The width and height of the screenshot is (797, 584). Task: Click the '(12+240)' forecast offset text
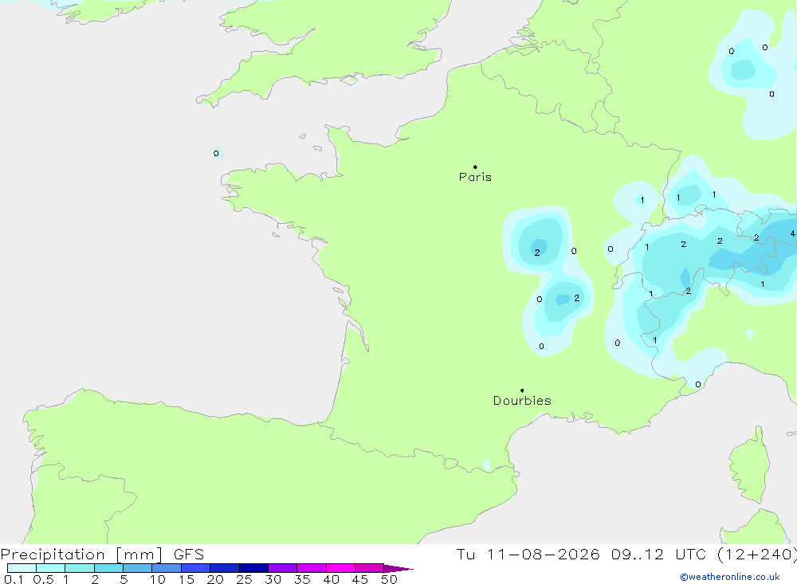coord(757,555)
